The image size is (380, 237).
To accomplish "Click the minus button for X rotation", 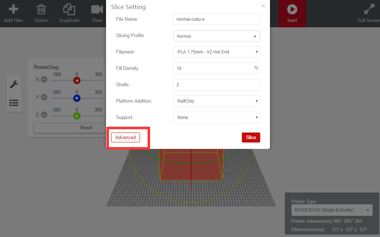I will 44,79.
